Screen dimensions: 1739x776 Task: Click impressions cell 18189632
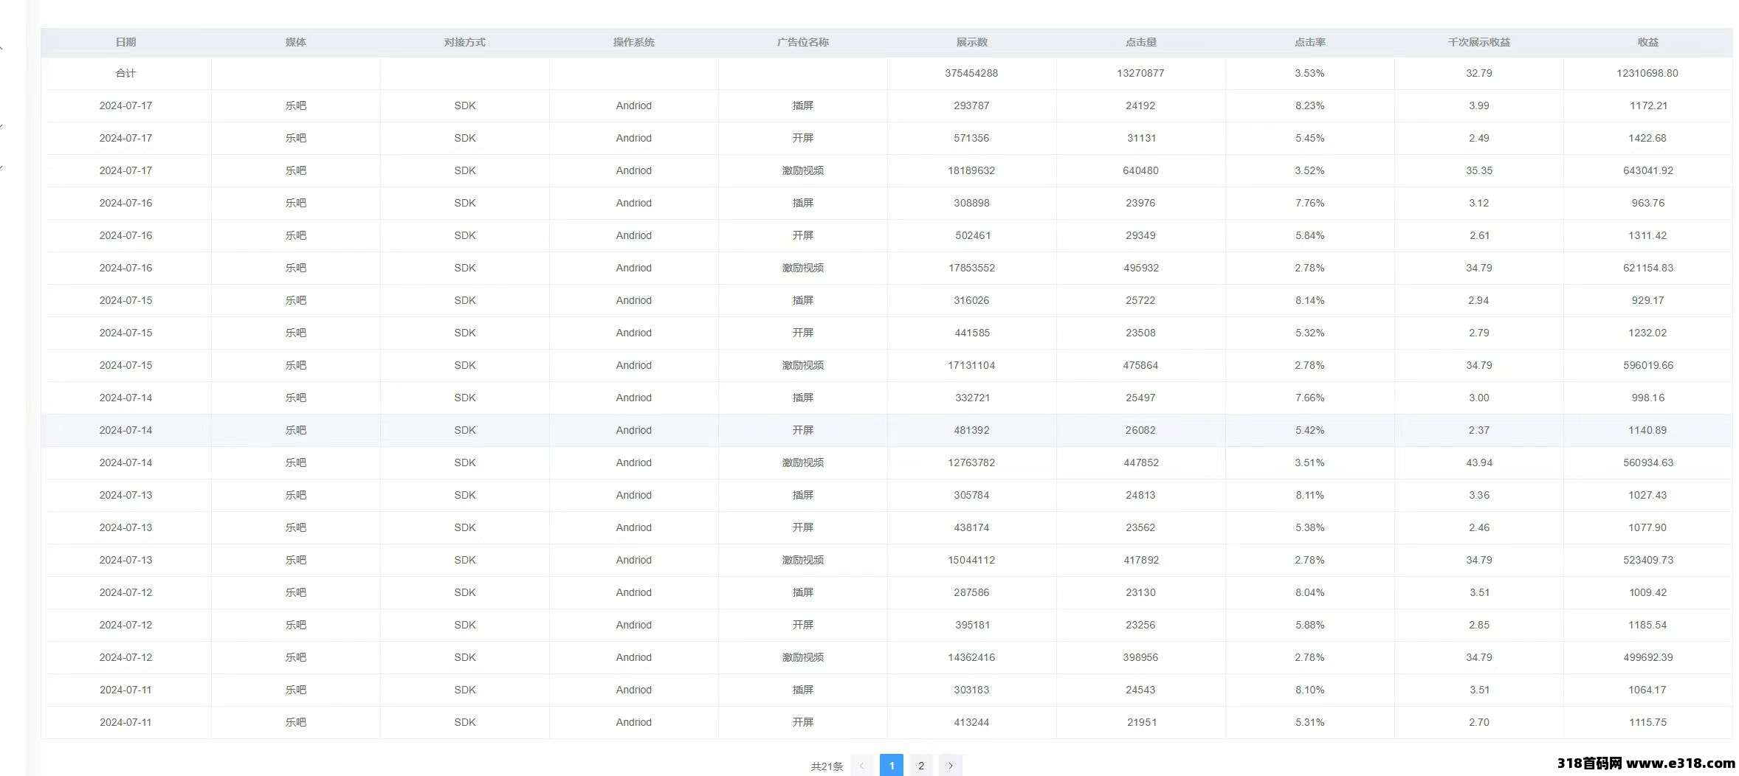pyautogui.click(x=971, y=170)
